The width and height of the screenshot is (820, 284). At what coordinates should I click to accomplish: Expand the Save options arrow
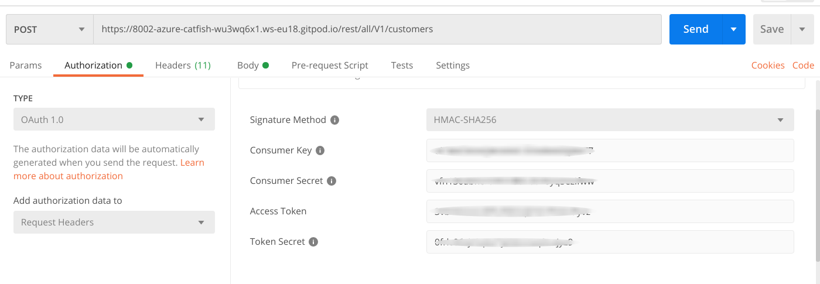click(802, 29)
